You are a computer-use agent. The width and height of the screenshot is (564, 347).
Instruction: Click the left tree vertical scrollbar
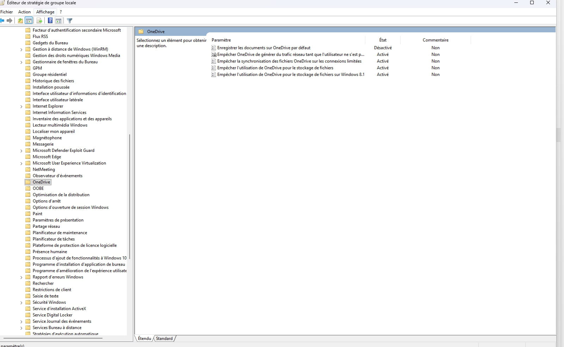tap(130, 196)
